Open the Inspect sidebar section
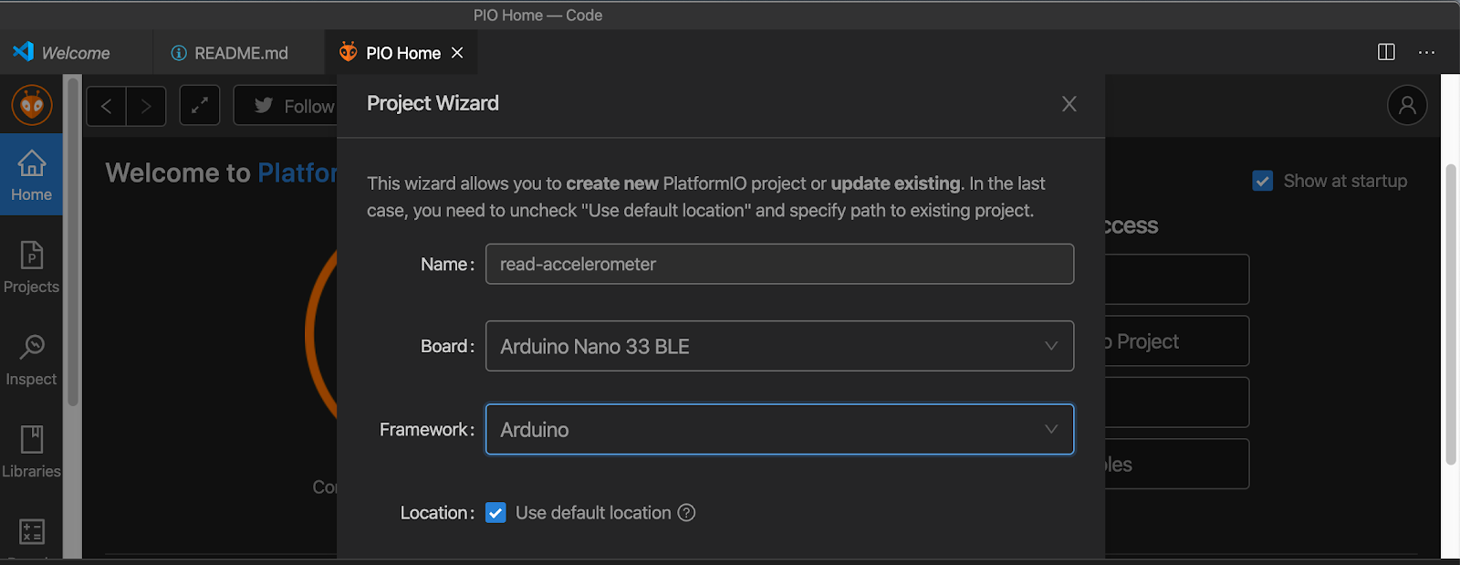Viewport: 1460px width, 565px height. pos(32,359)
